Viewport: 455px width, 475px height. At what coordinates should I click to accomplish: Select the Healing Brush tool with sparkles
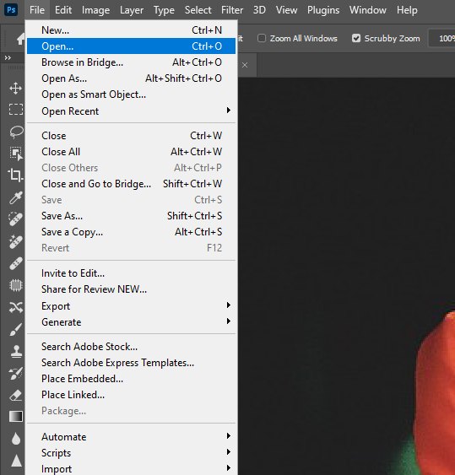click(15, 241)
